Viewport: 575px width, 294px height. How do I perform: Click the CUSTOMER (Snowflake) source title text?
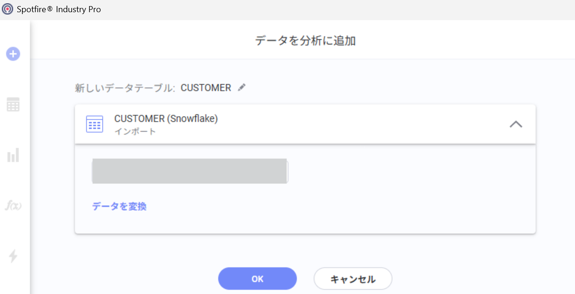pos(166,119)
